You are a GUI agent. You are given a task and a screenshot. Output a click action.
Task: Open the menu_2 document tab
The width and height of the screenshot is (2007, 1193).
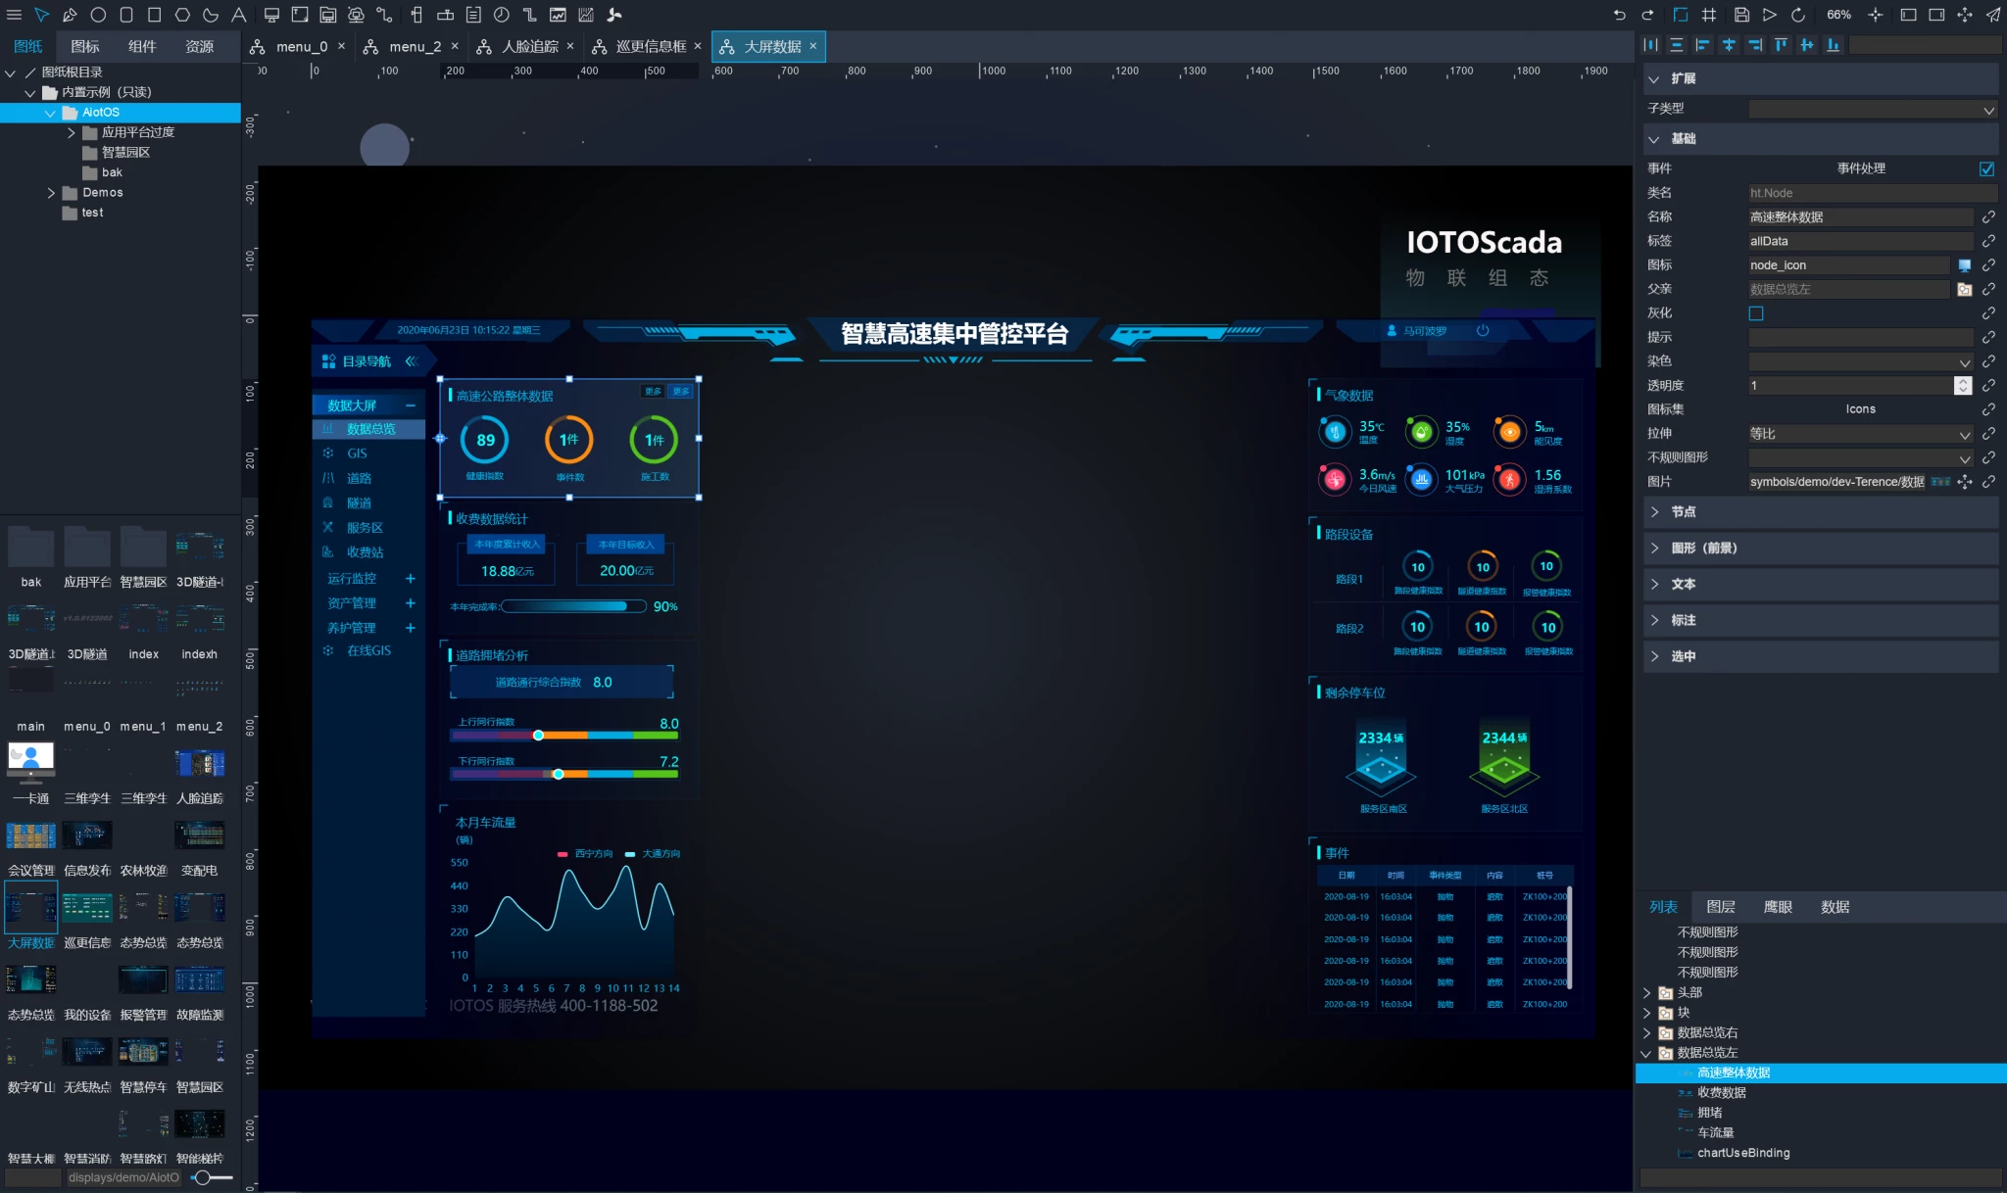pyautogui.click(x=415, y=46)
